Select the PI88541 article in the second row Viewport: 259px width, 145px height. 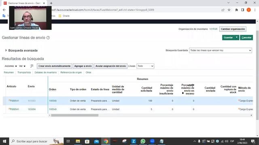point(15,109)
